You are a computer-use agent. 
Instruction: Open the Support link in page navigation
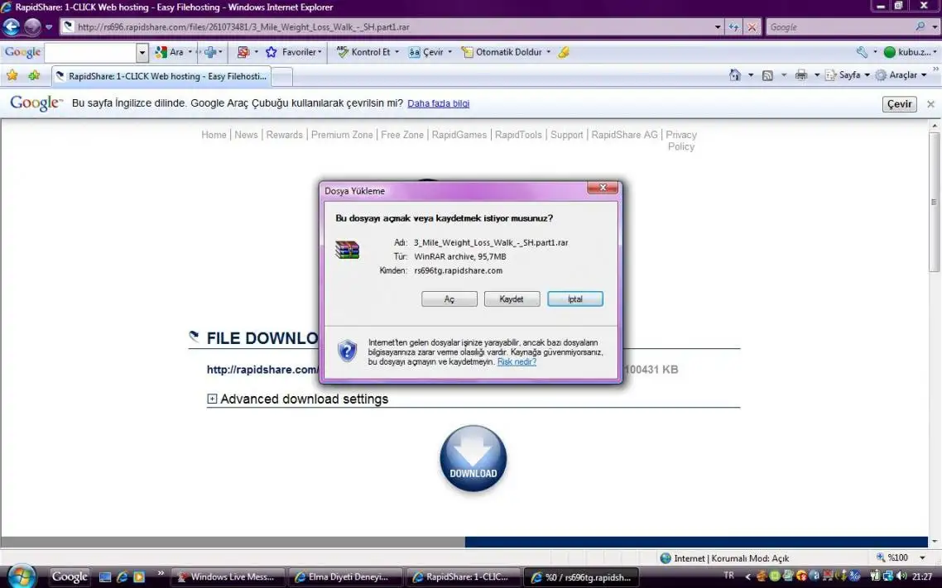point(566,135)
